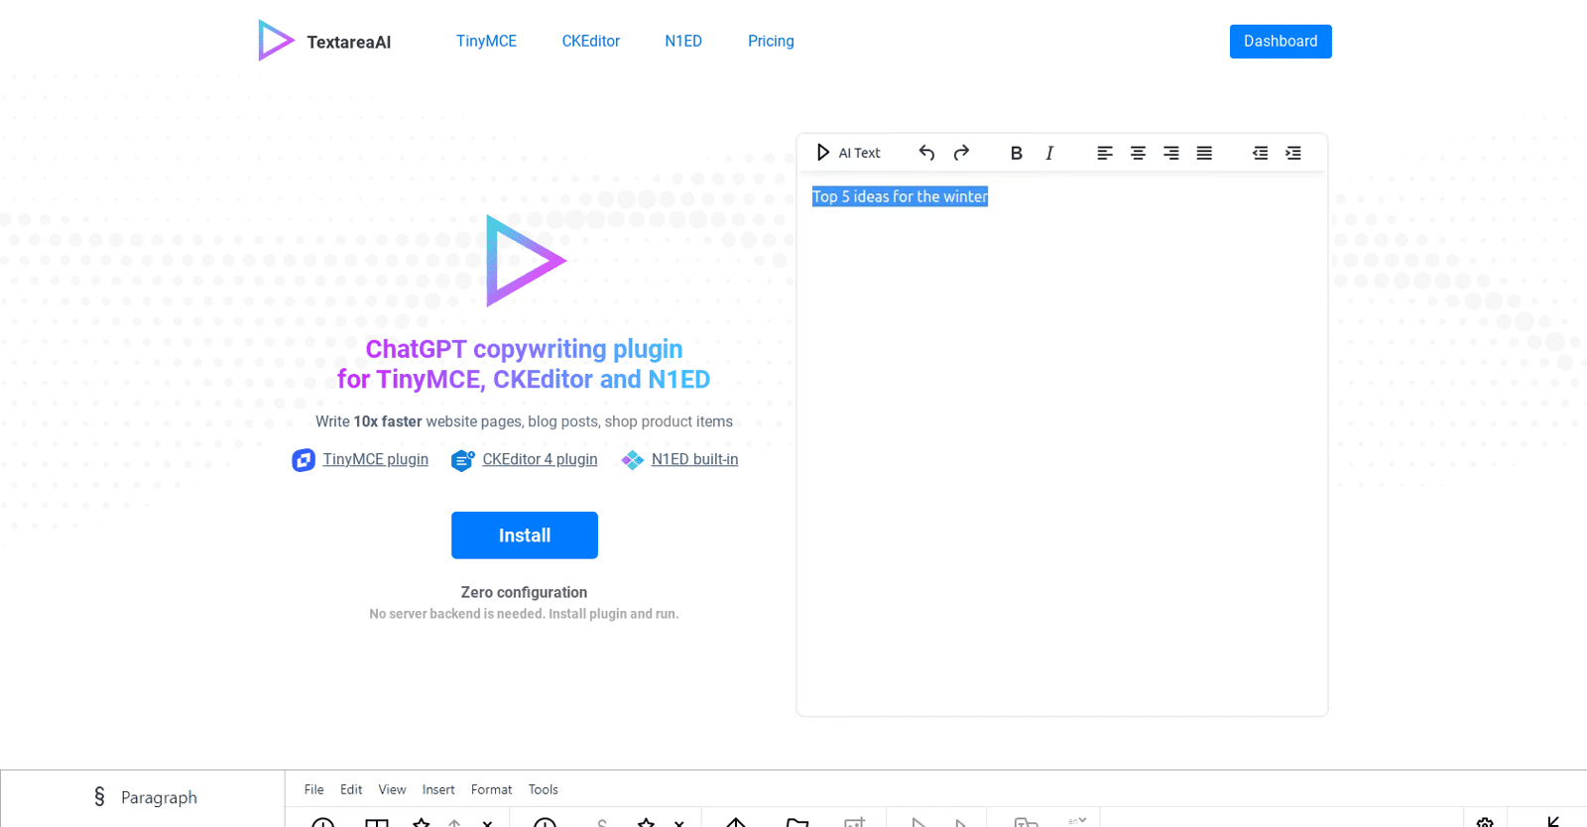Go to the Pricing page
The width and height of the screenshot is (1587, 827).
(x=771, y=42)
